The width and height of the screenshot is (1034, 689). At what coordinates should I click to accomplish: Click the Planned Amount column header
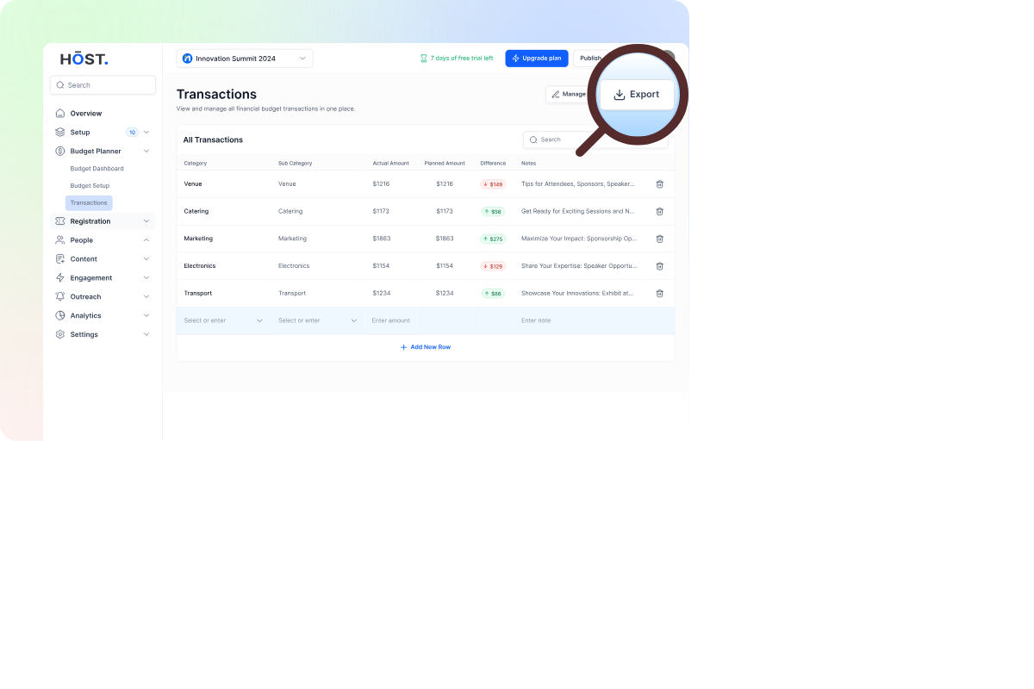click(445, 164)
